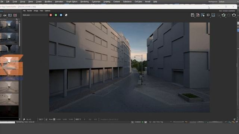Click the 'New version available' notice
The width and height of the screenshot is (239, 134).
point(227,11)
